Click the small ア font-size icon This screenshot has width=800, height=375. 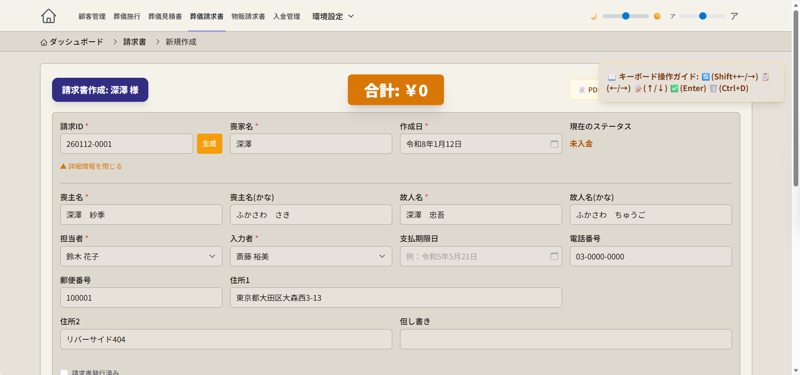tap(673, 16)
